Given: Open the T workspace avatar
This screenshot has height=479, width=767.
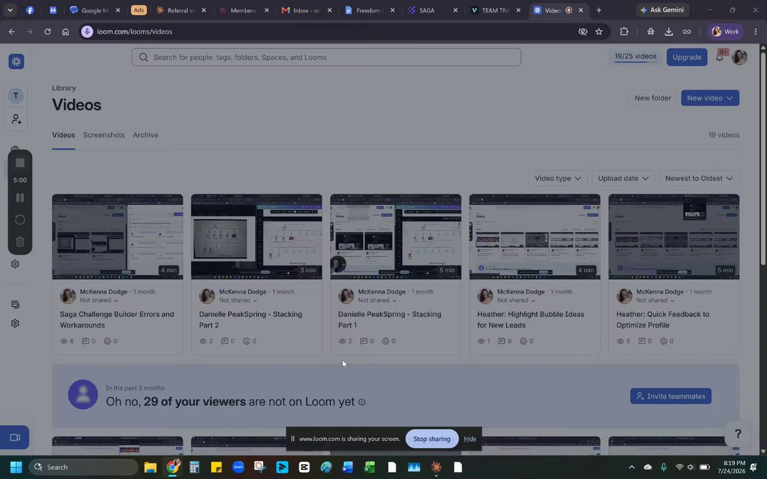Looking at the screenshot, I should pyautogui.click(x=16, y=96).
